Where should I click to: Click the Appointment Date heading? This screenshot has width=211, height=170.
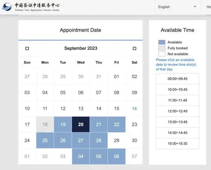pyautogui.click(x=80, y=30)
